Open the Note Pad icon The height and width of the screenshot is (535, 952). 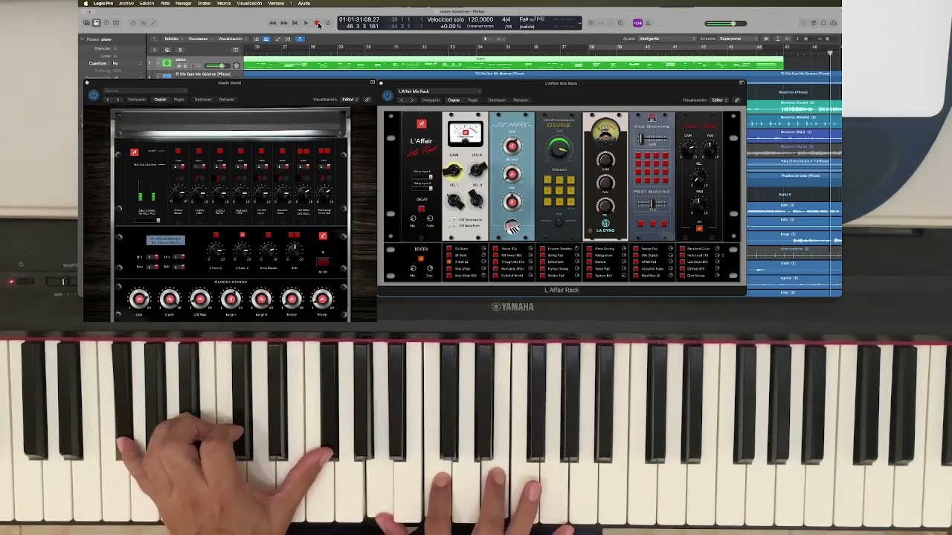[814, 23]
